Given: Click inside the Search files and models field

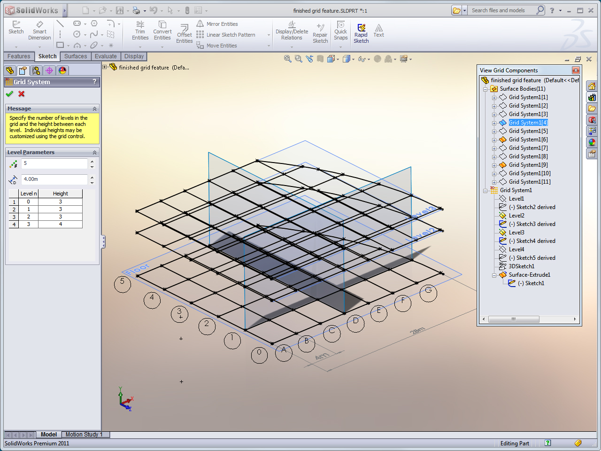Looking at the screenshot, I should pyautogui.click(x=502, y=10).
